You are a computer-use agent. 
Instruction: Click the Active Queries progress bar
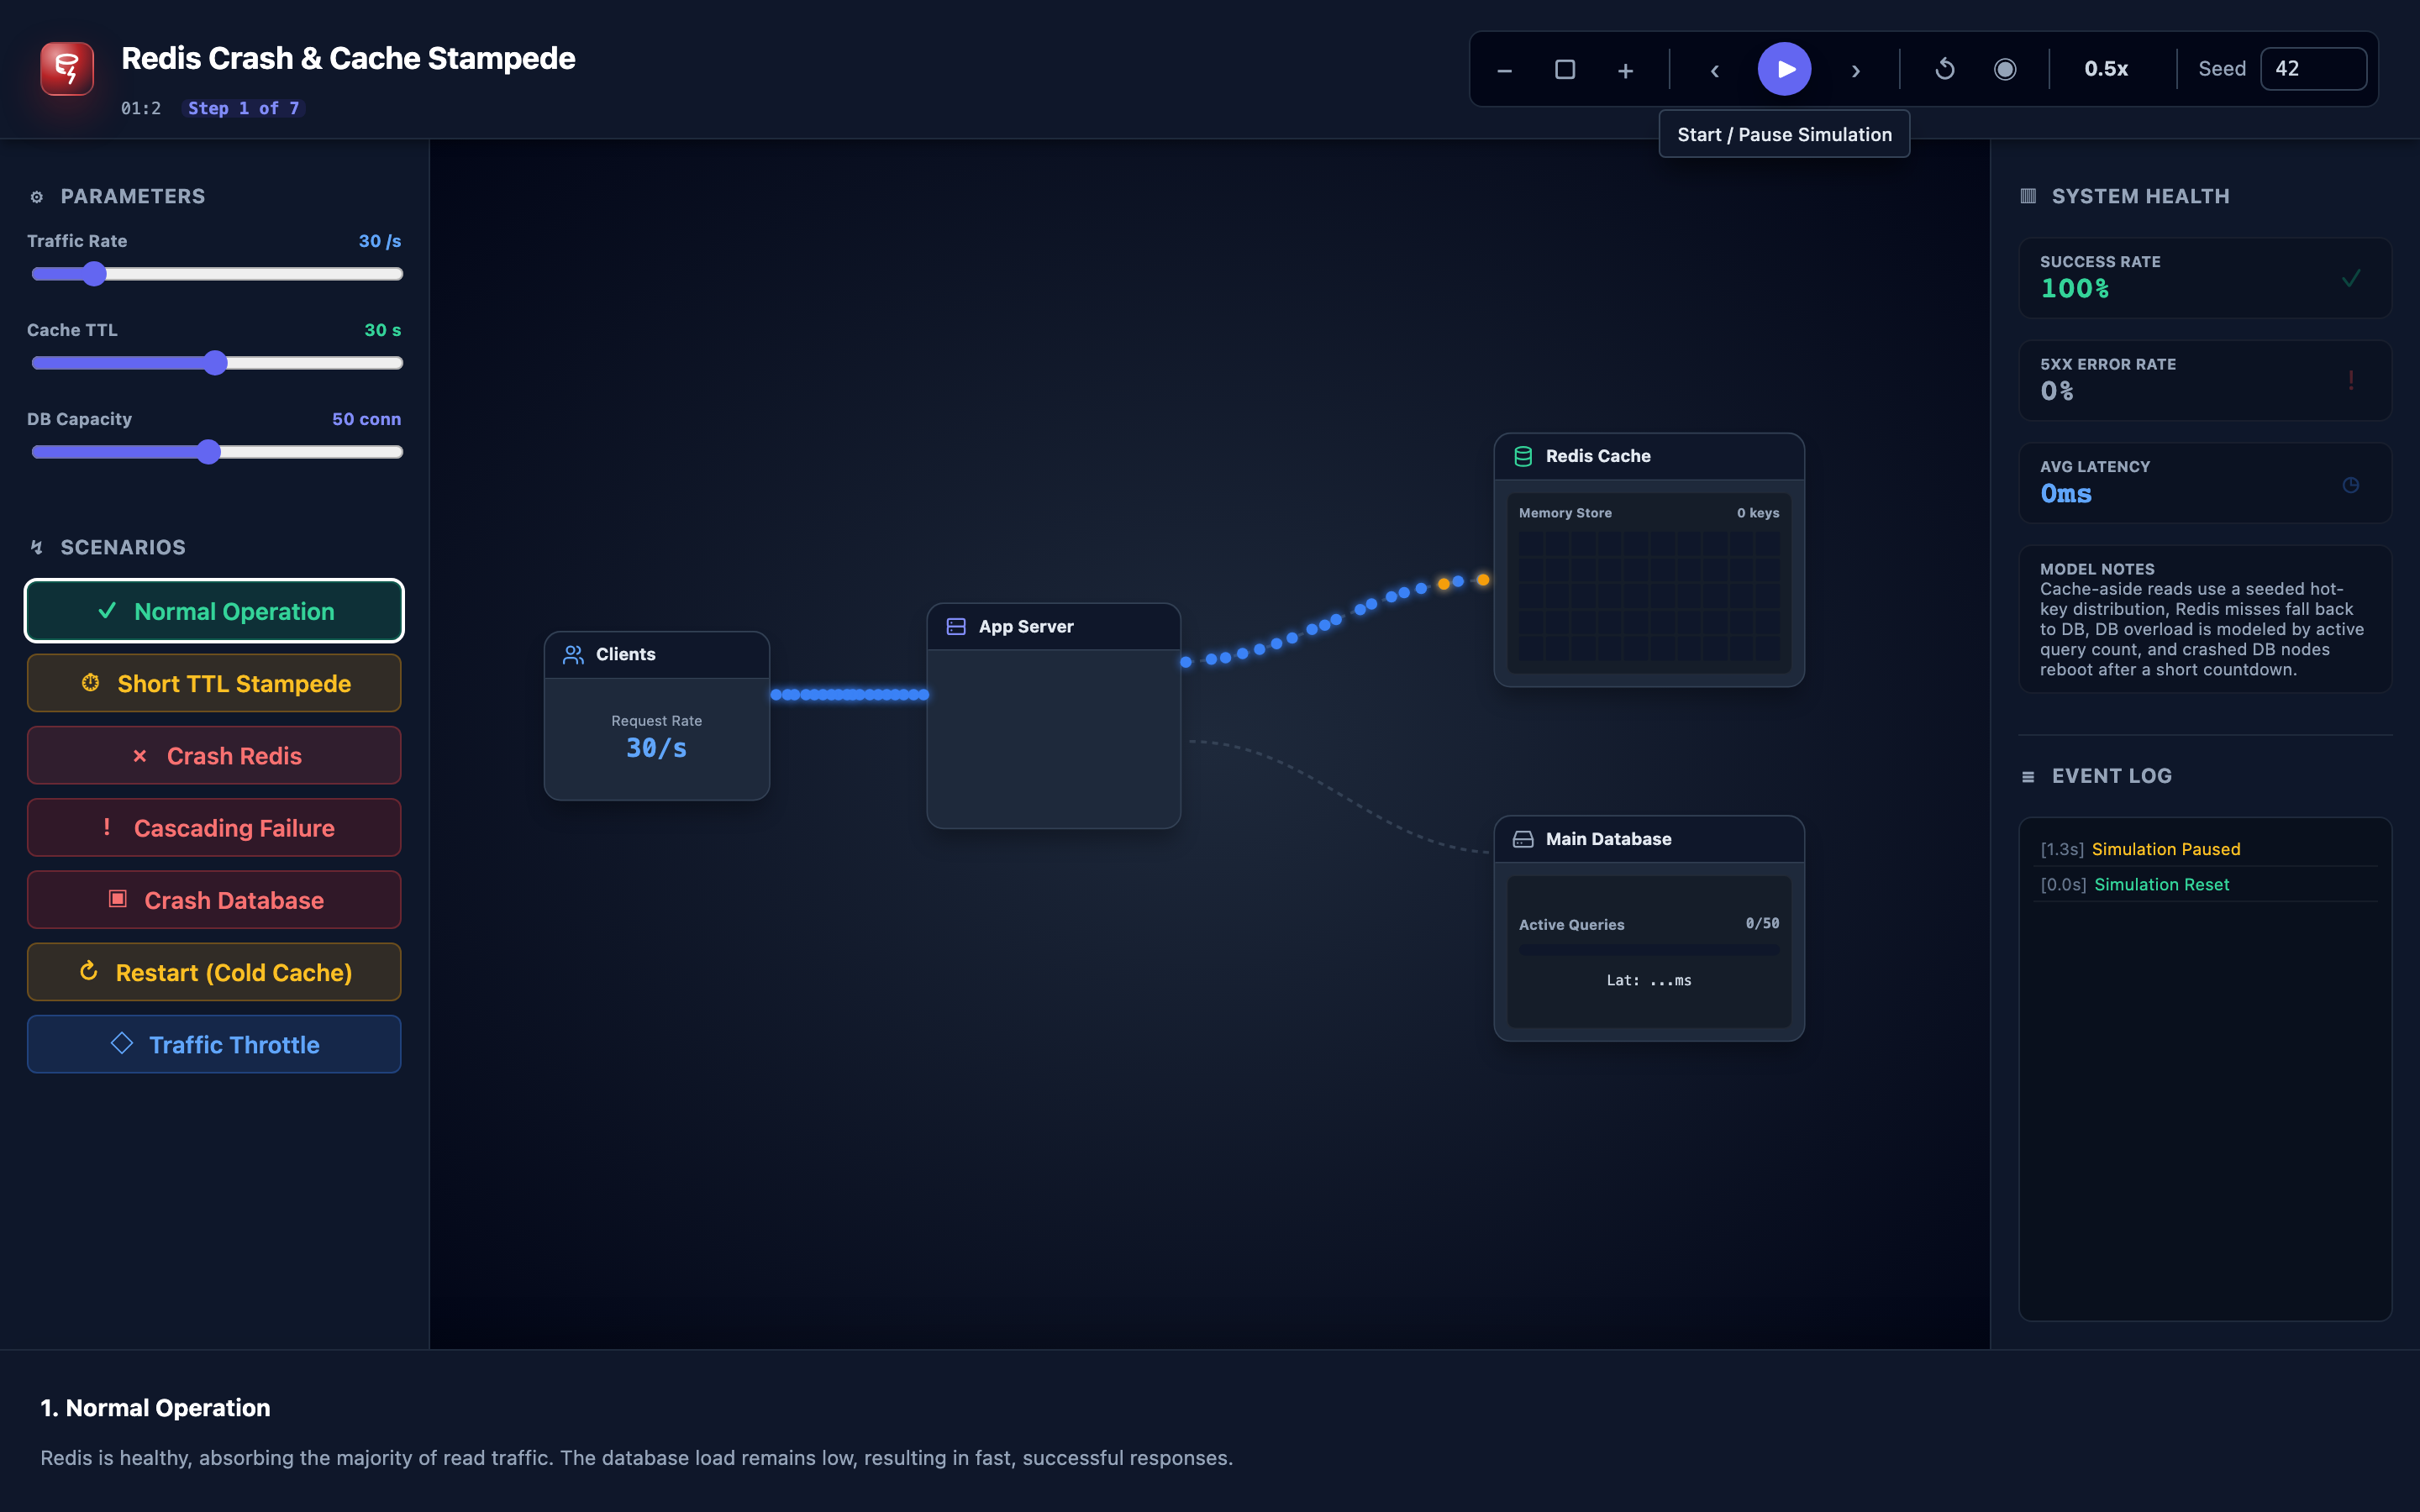pyautogui.click(x=1649, y=949)
